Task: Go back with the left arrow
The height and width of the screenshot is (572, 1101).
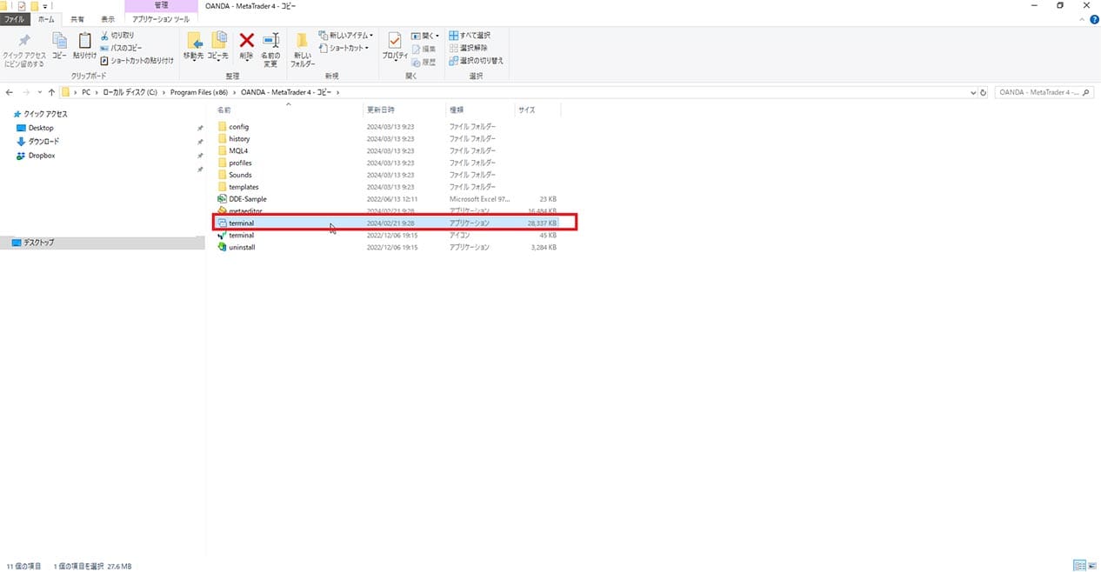Action: (x=9, y=92)
